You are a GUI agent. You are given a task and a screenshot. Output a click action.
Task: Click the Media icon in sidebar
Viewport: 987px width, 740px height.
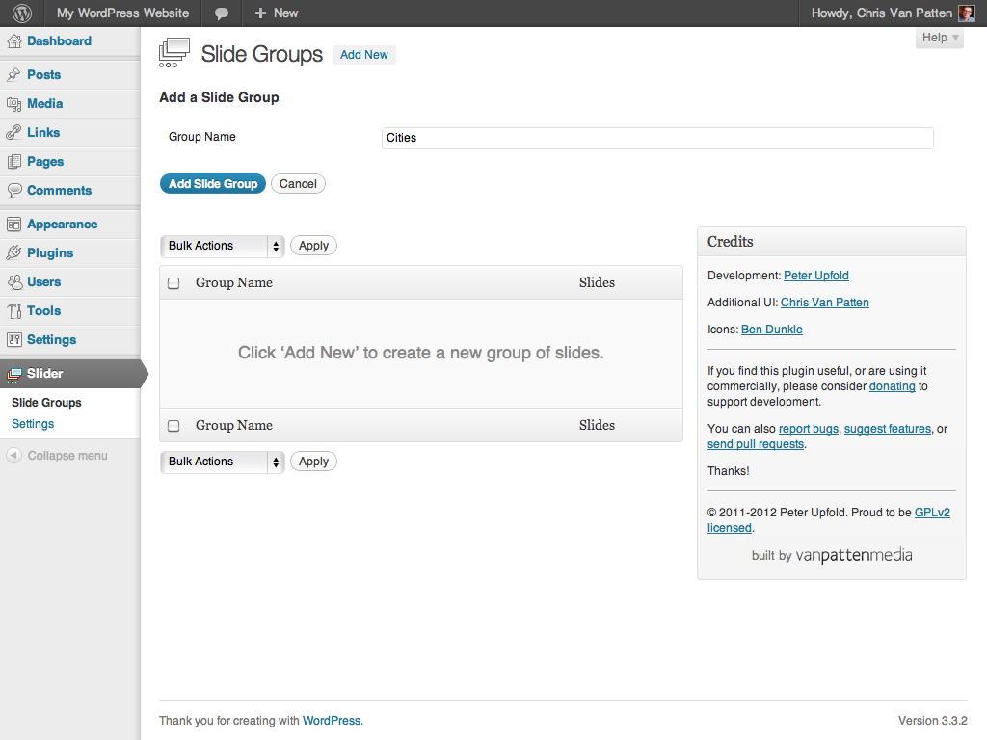[x=14, y=104]
